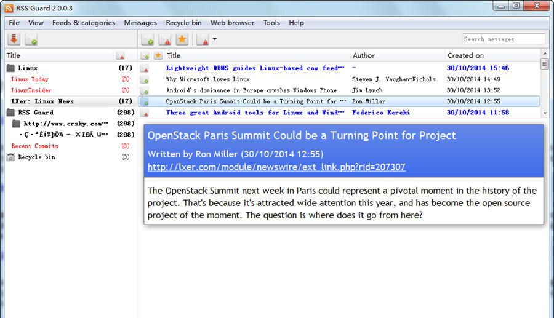Click the star importance column header in messages

coord(158,55)
